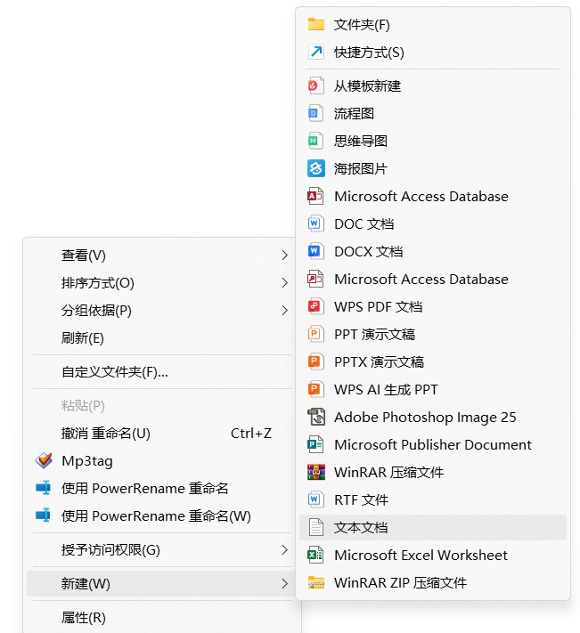Select 自定义文件夹(F)... menu entry
The height and width of the screenshot is (633, 580).
coord(160,372)
